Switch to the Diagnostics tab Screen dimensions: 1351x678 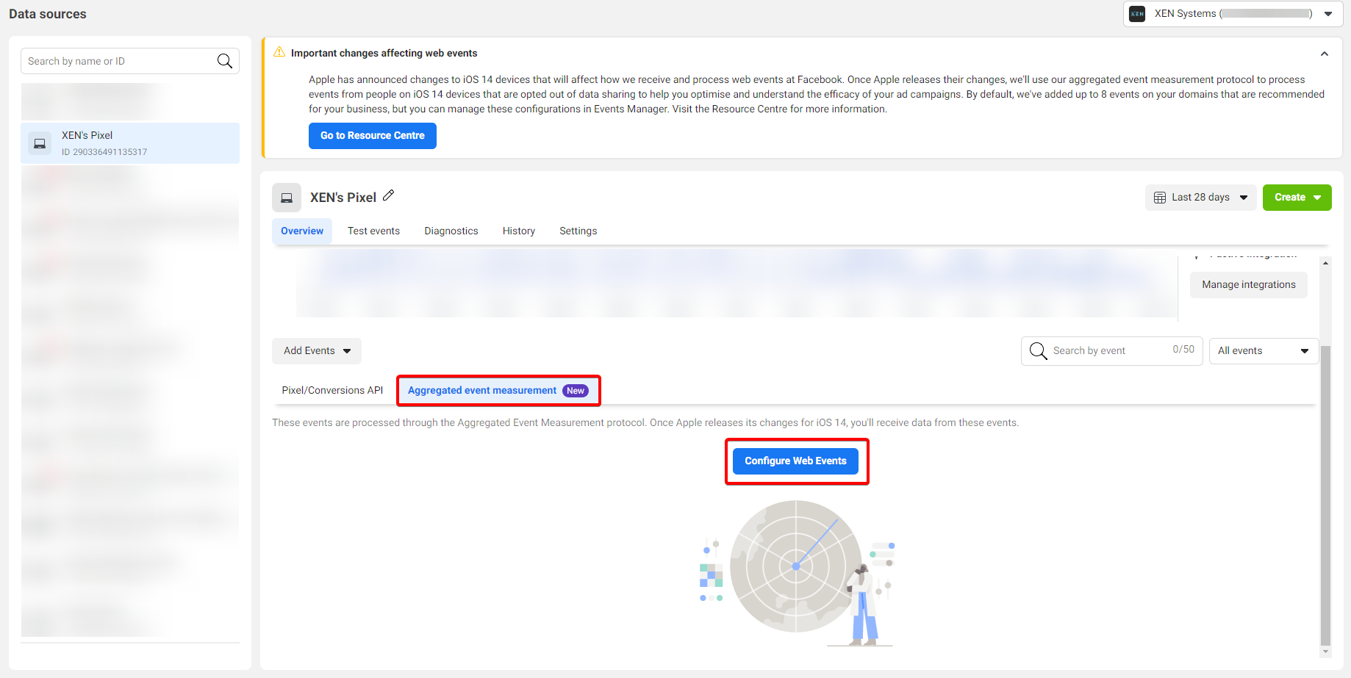click(451, 231)
